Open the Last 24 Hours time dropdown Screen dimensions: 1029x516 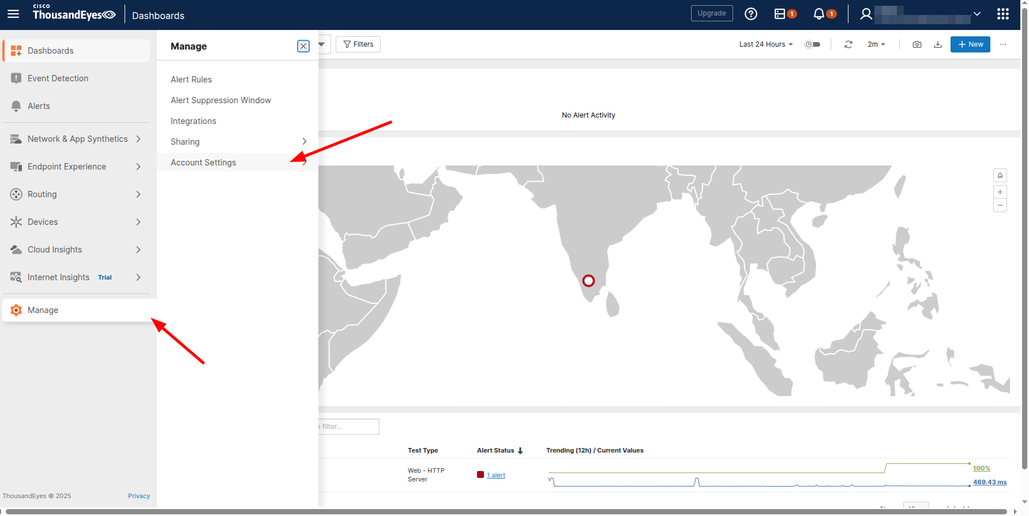tap(766, 44)
